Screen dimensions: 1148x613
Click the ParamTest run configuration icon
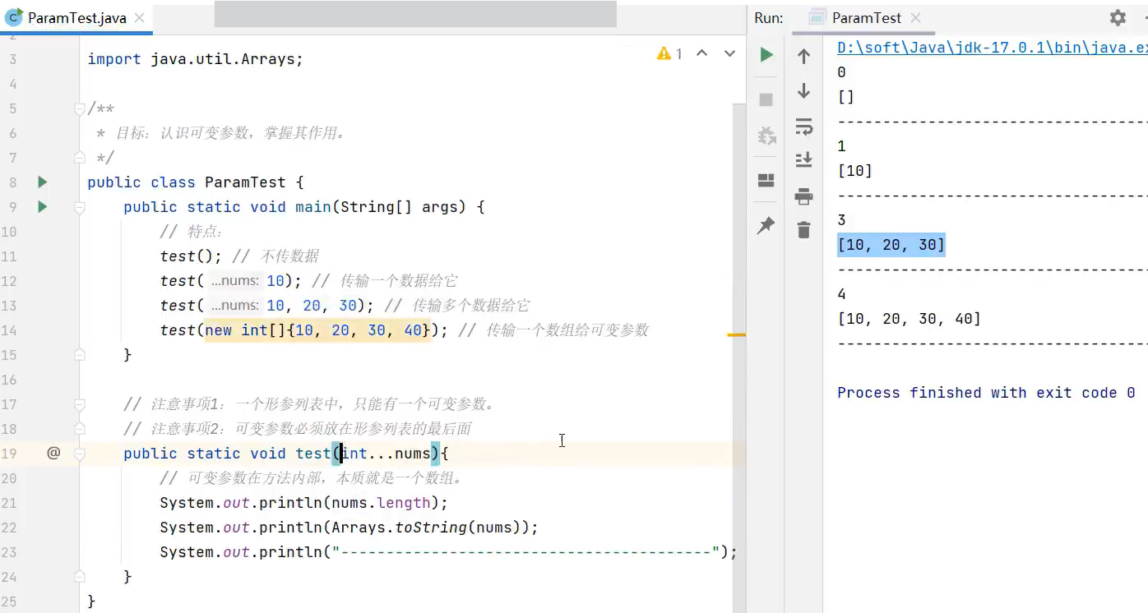point(817,17)
